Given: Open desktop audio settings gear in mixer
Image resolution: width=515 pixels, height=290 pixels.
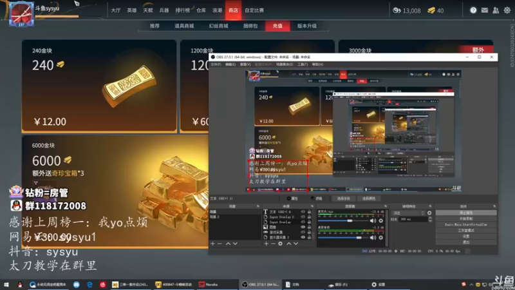Looking at the screenshot, I should [x=381, y=237].
